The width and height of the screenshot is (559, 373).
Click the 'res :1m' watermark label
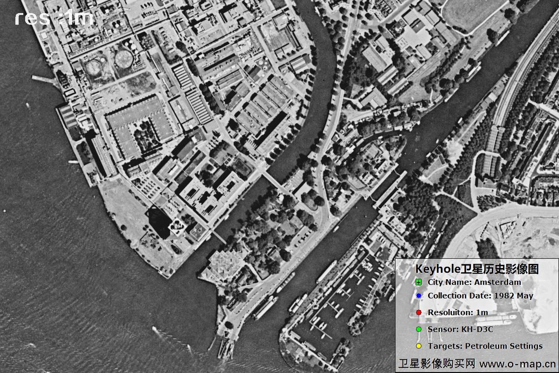pos(54,18)
